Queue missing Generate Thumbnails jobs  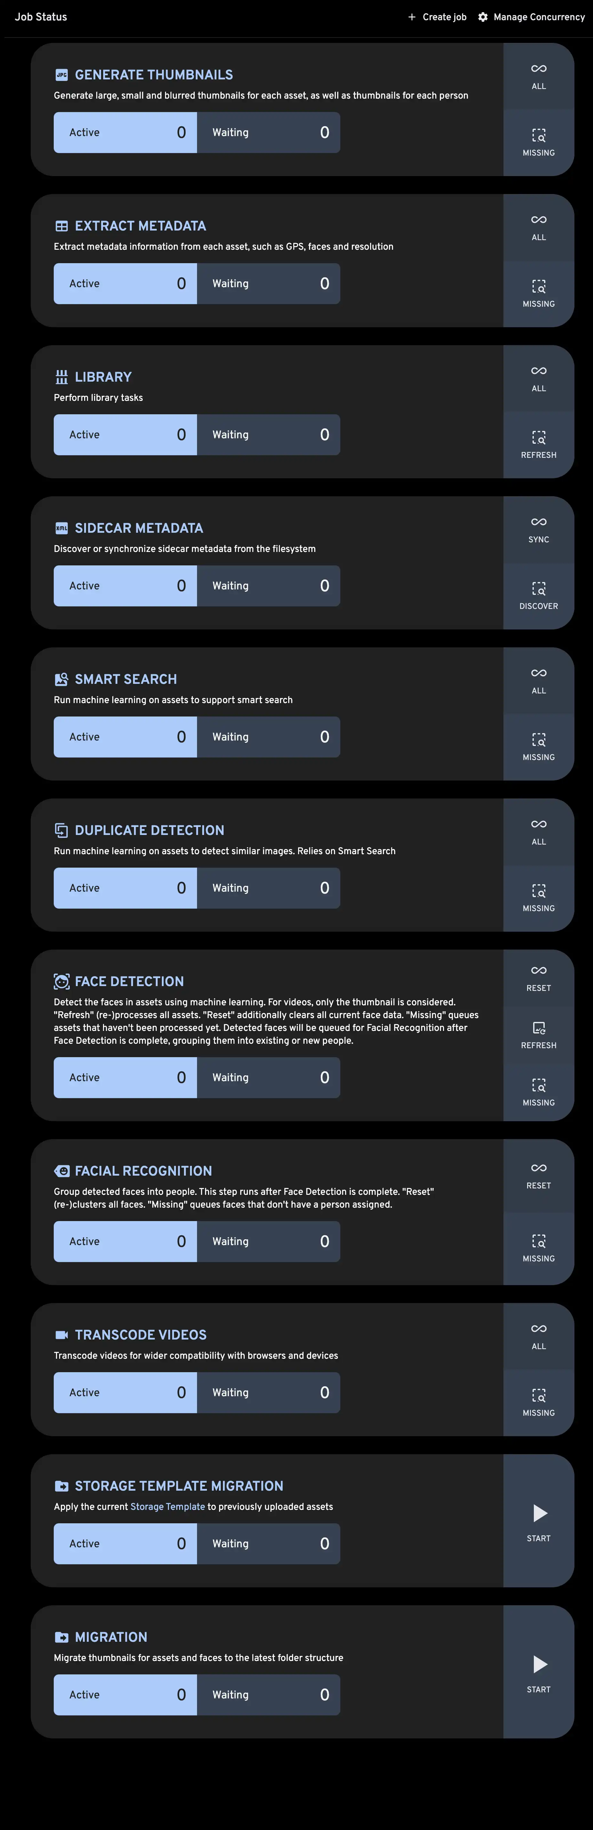click(538, 143)
